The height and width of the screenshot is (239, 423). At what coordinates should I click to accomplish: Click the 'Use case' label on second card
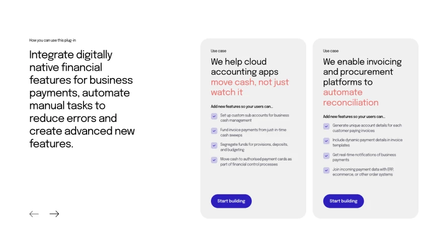pyautogui.click(x=331, y=51)
